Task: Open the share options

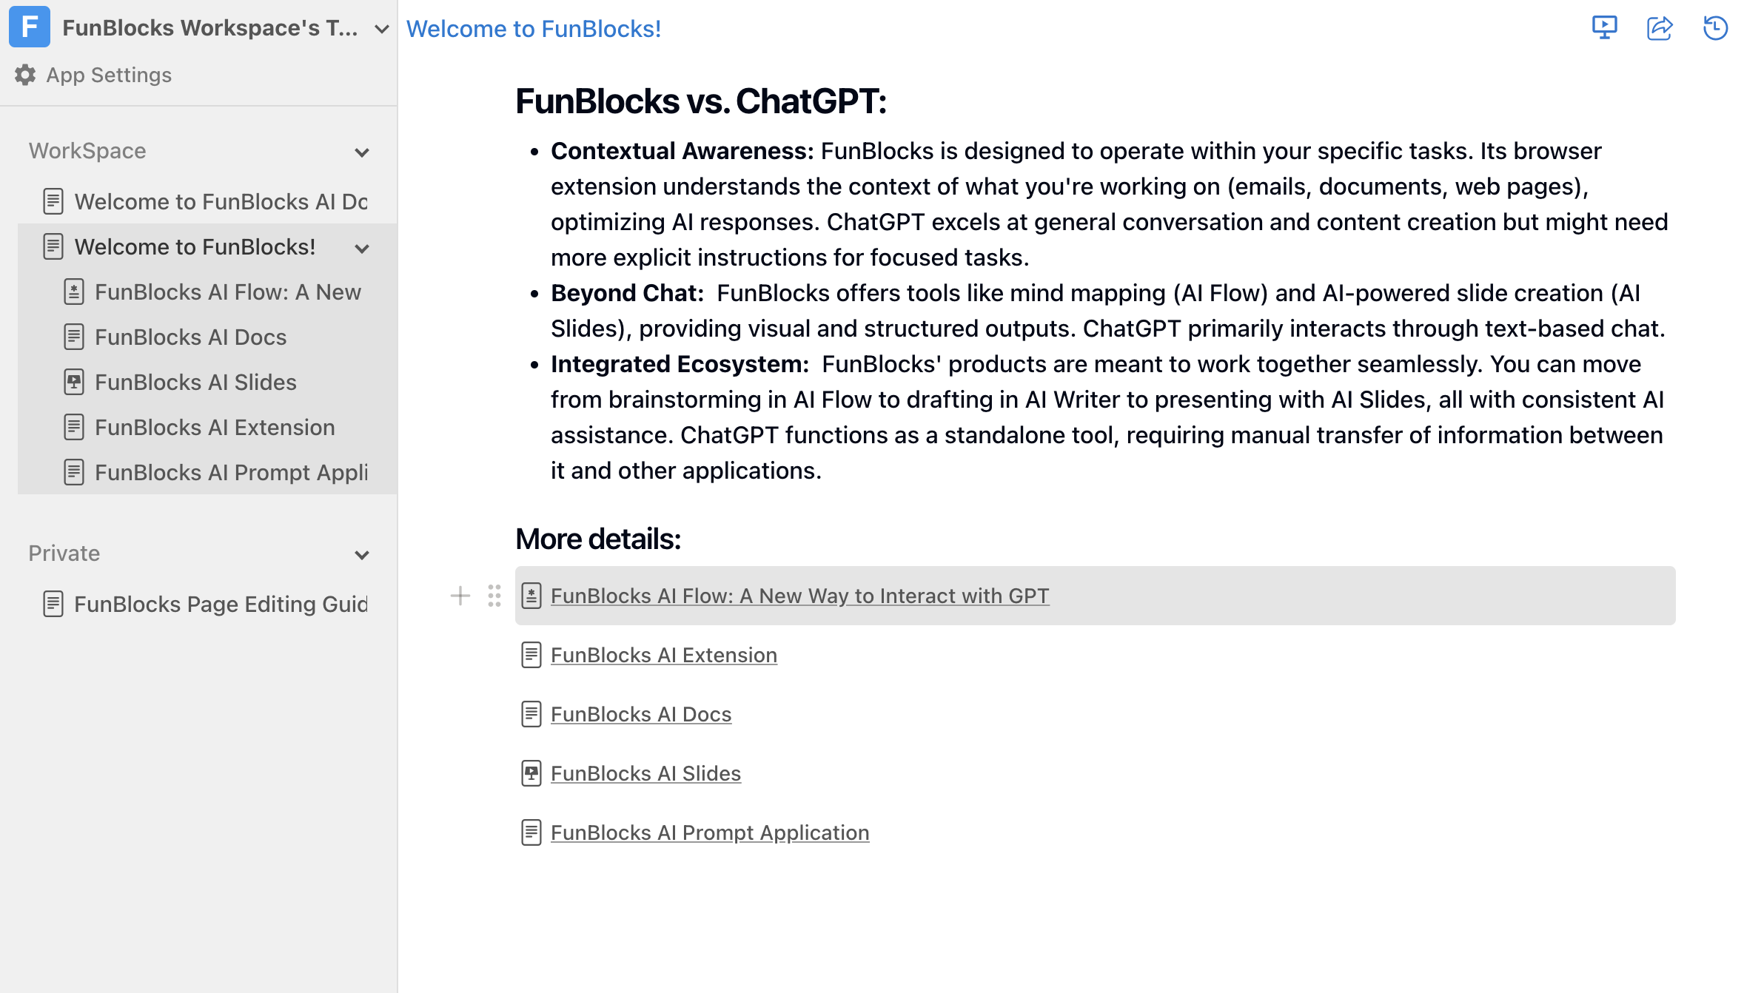Action: [1660, 28]
